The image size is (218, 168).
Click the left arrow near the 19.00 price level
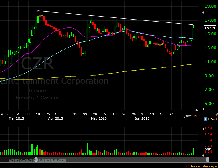(x=203, y=13)
